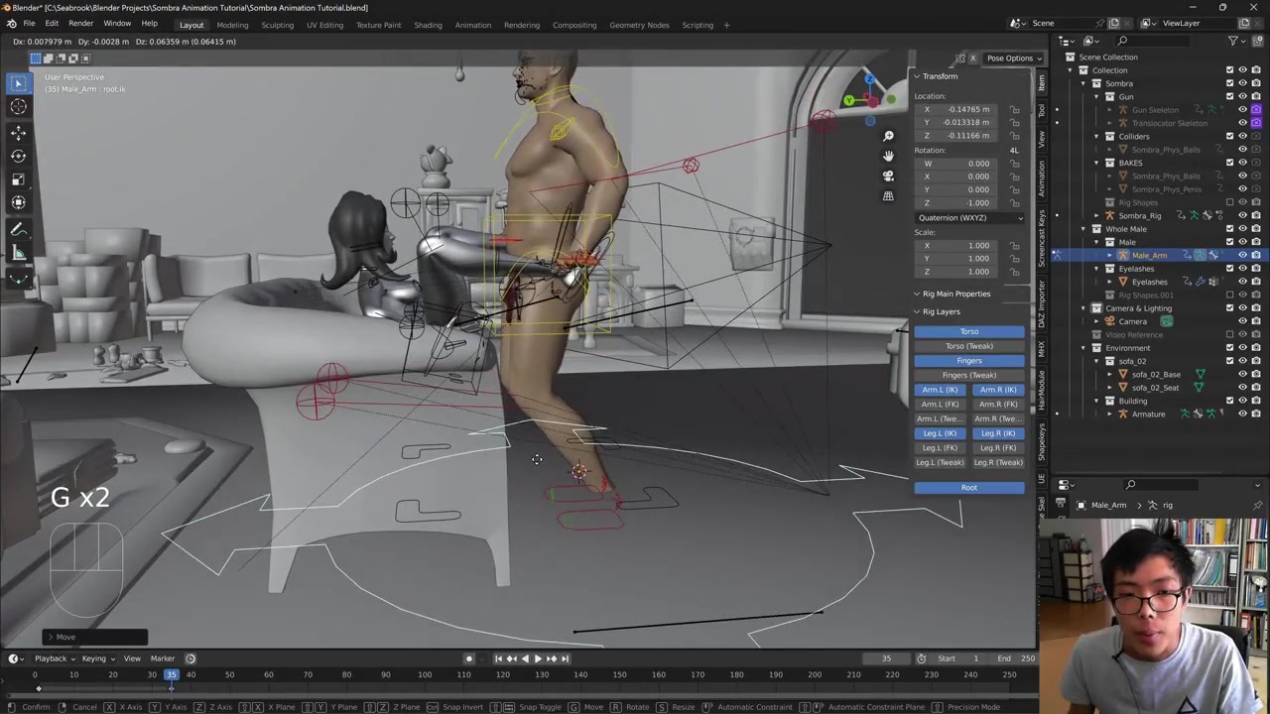Select the Cursor tool in the toolbar
The width and height of the screenshot is (1270, 714).
point(18,107)
